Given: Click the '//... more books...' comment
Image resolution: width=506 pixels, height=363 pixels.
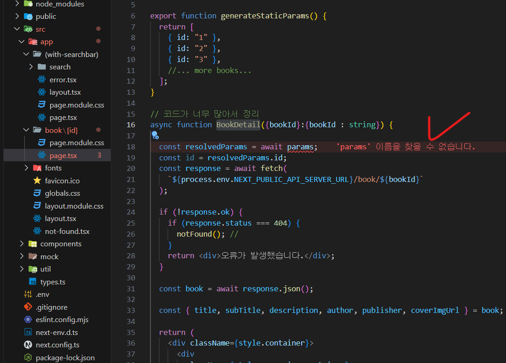Looking at the screenshot, I should click(209, 70).
